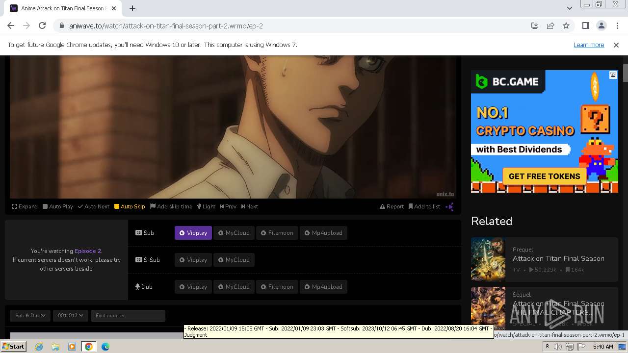628x353 pixels.
Task: Reload the aniwave page
Action: (42, 25)
